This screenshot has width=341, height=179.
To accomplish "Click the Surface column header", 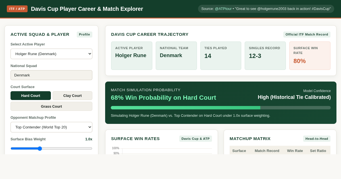I will [x=239, y=151].
